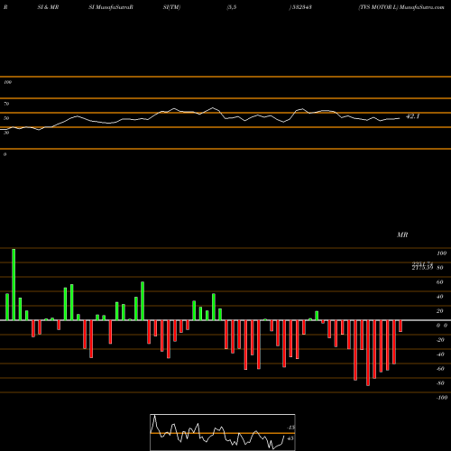Click the -100 axis label in MR chart
This screenshot has height=451, width=451.
click(442, 398)
